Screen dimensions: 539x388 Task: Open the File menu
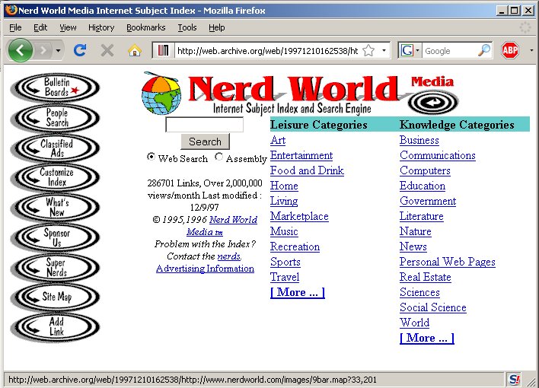point(15,27)
